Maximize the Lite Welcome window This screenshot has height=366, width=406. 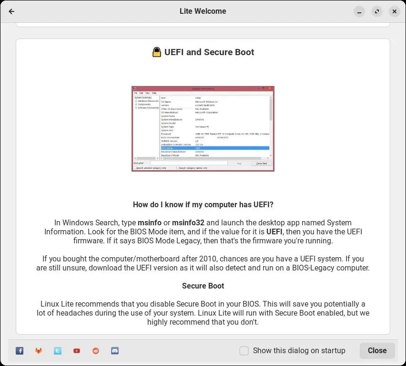pos(377,11)
